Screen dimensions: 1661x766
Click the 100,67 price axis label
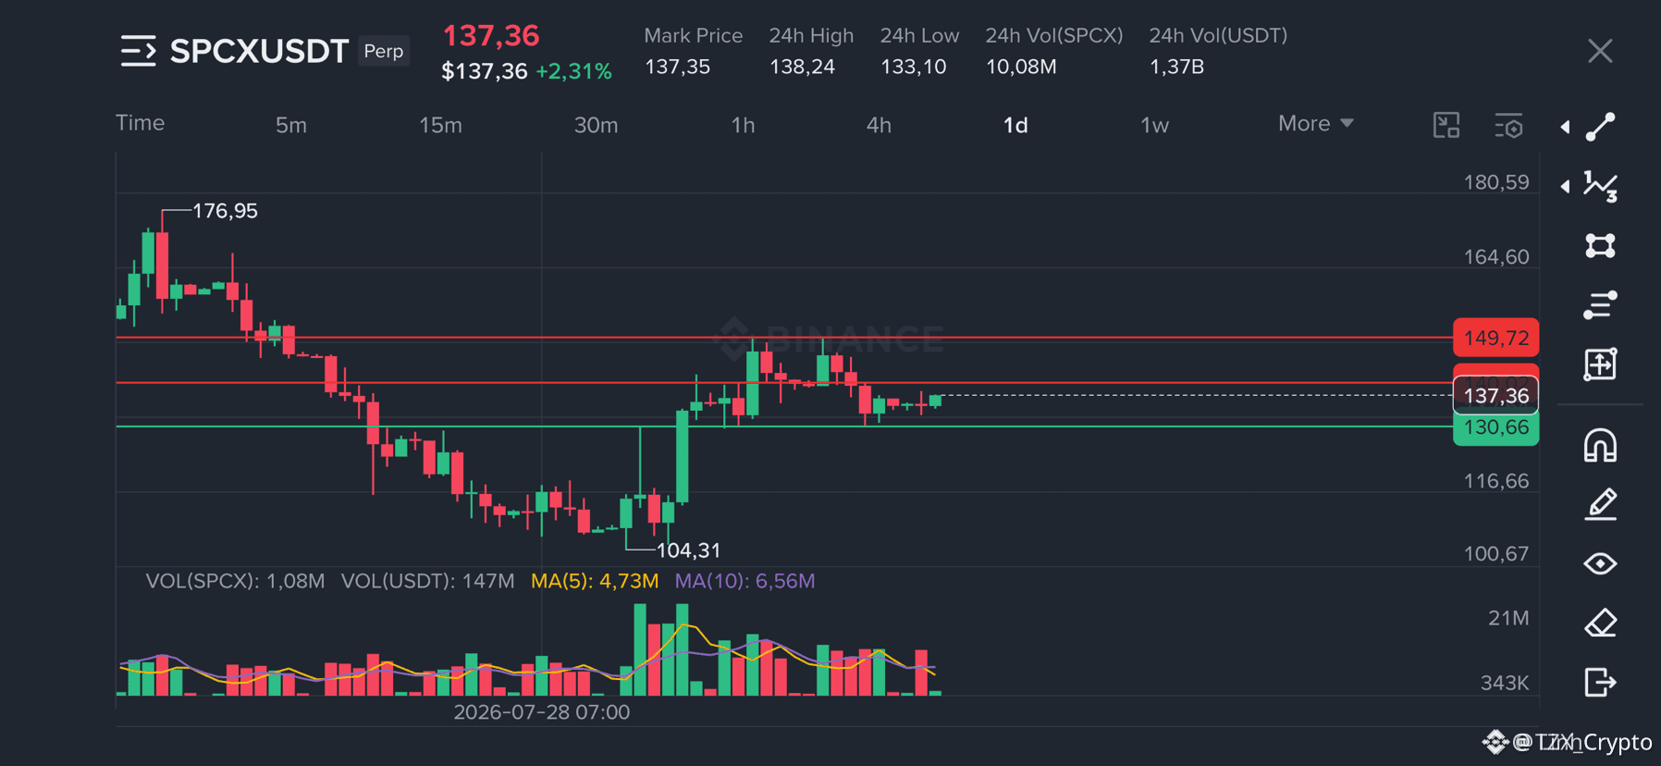(1495, 553)
